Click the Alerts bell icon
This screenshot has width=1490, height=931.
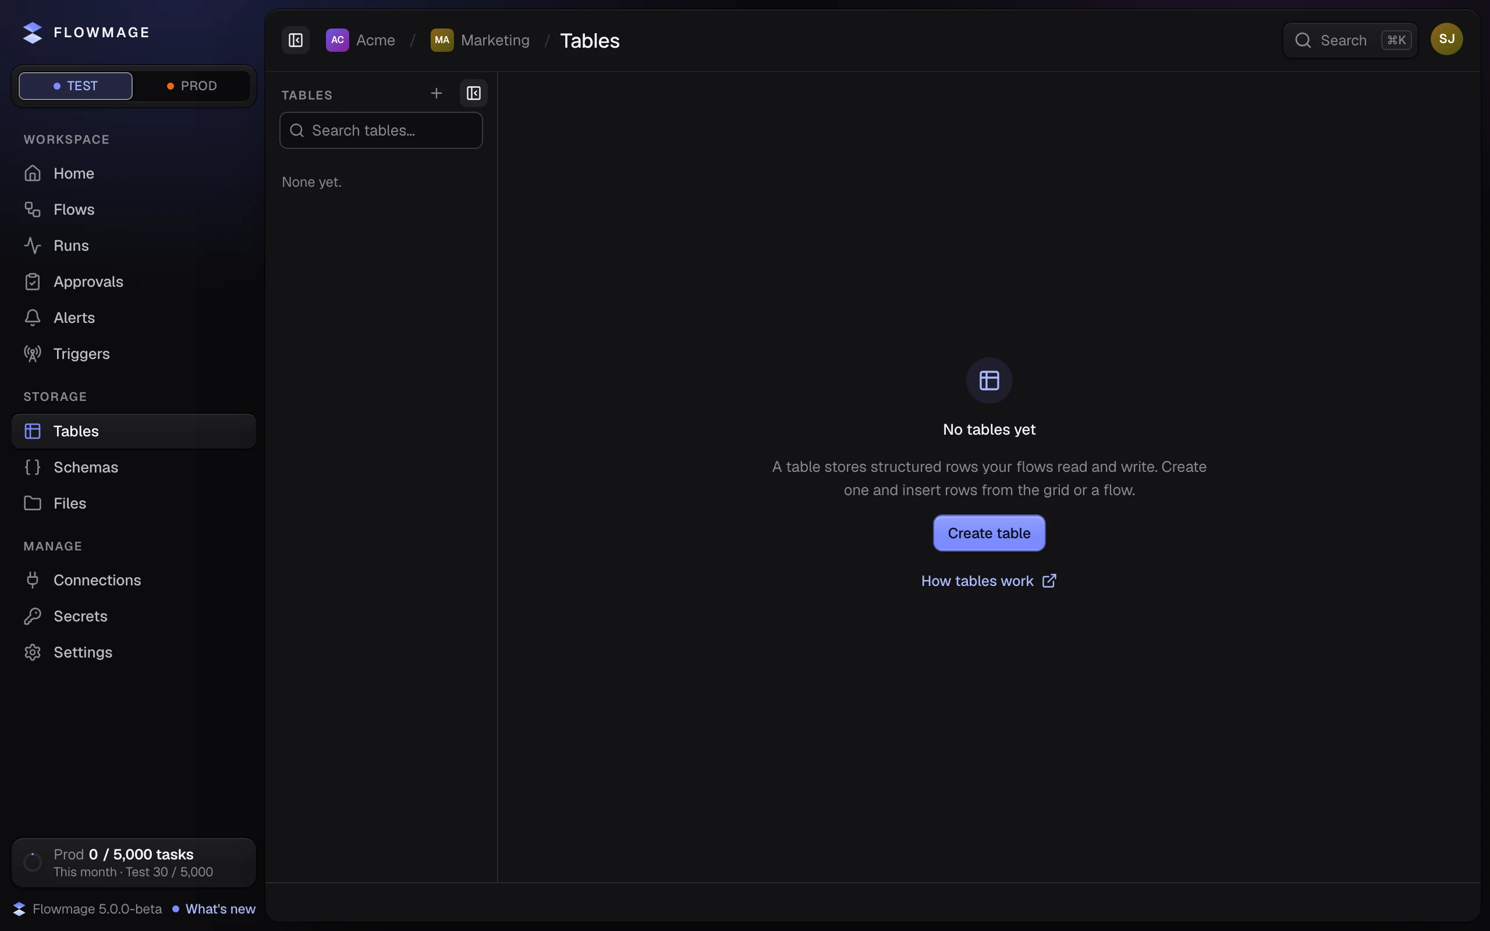pos(33,318)
